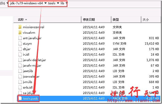
Task: Sort files by 修改日期 column header
Action: coord(89,19)
